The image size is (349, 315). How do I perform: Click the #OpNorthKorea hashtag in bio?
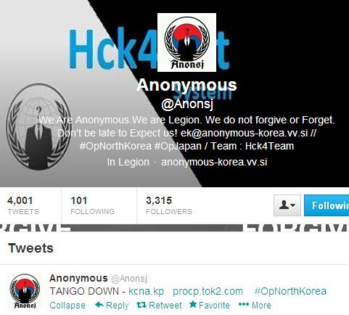coord(115,146)
